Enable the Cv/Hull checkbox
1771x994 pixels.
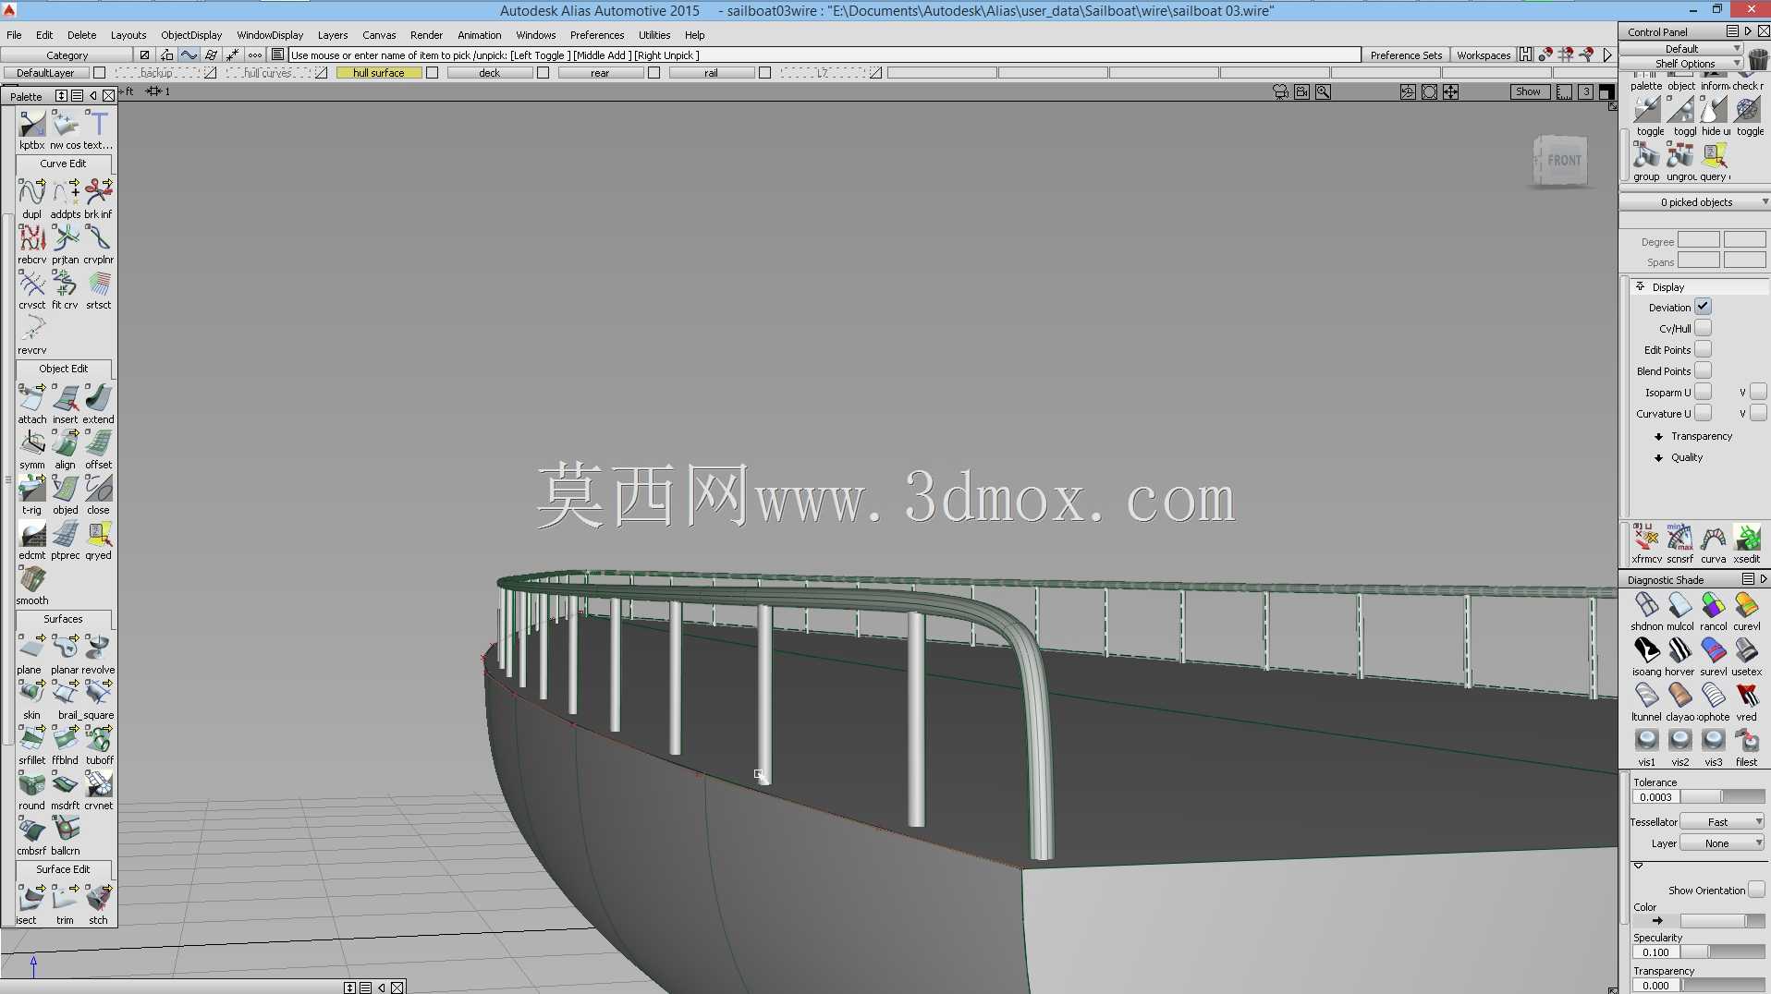(1703, 328)
